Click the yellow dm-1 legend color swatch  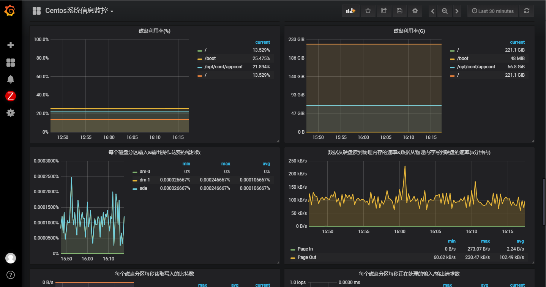point(135,180)
